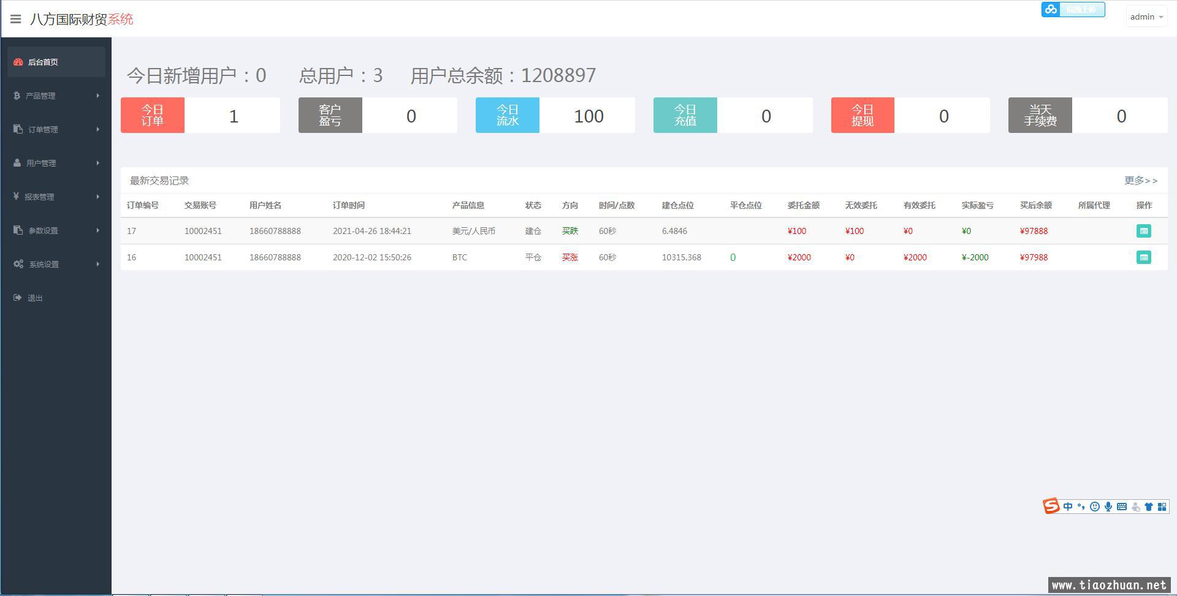Click the 买涨 direction cell

(570, 257)
